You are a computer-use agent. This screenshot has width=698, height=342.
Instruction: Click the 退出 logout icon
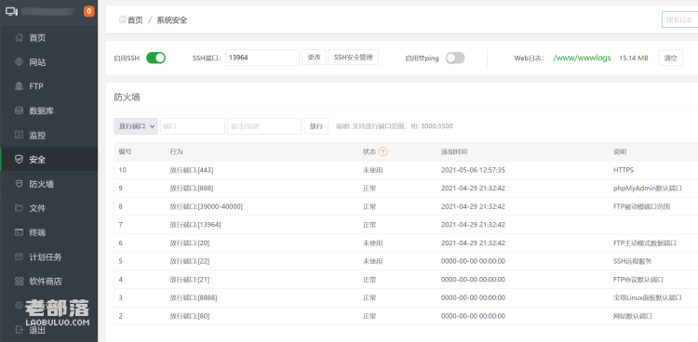(x=19, y=330)
